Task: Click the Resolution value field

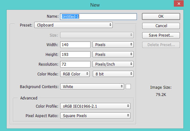Action: pos(75,64)
